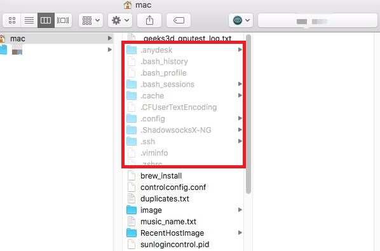Click the .bash_sessions folder icon

pos(132,84)
